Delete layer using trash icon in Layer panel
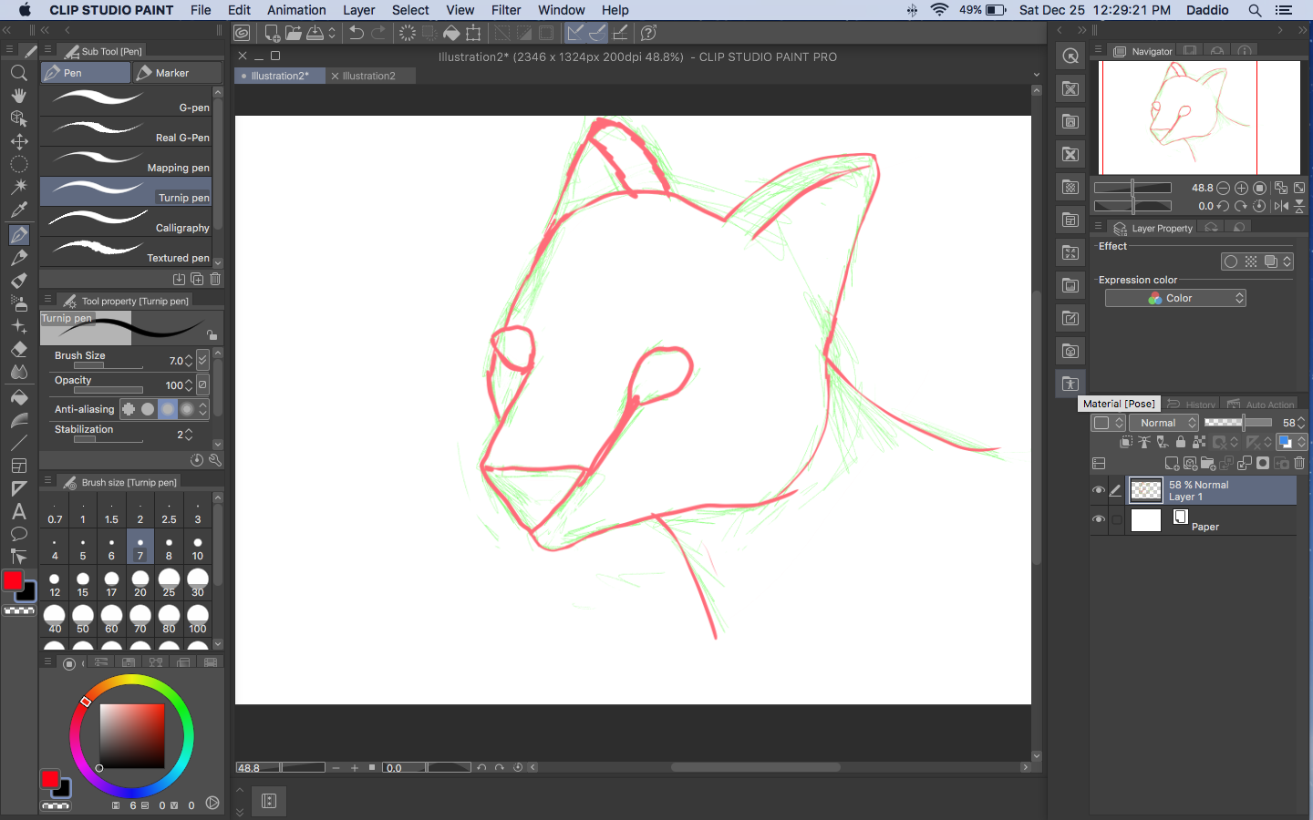 click(x=1299, y=464)
